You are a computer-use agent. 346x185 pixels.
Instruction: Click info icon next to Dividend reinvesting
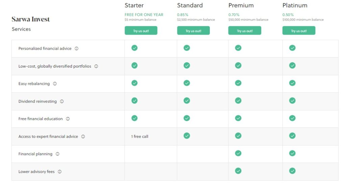(x=62, y=101)
